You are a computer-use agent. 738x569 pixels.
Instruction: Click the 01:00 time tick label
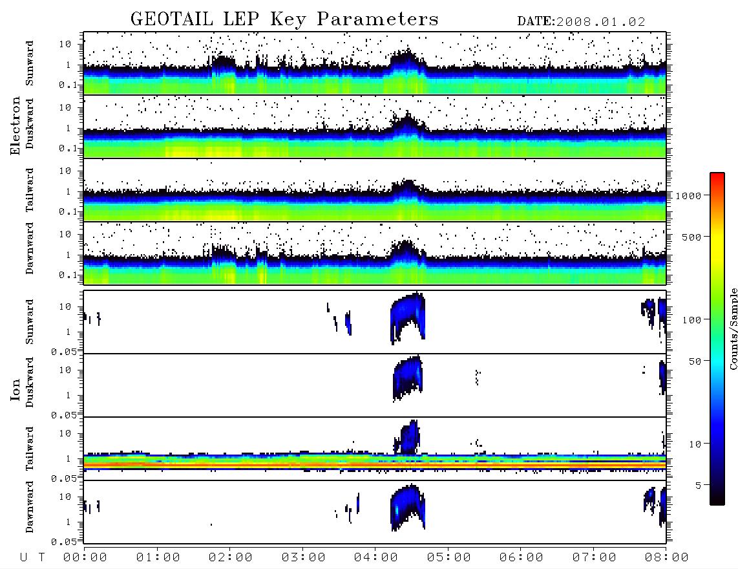click(x=158, y=558)
